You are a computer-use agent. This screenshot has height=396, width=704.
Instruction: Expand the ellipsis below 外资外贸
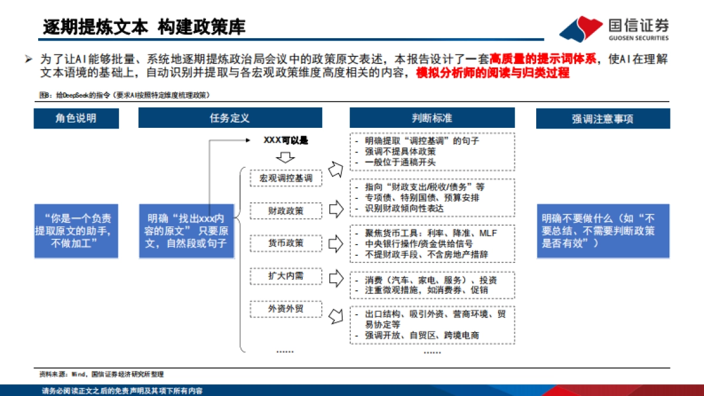coord(286,350)
